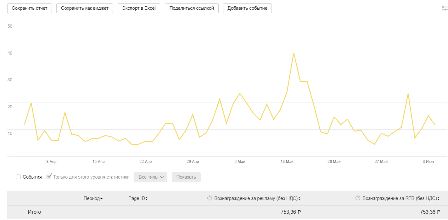Image resolution: width=448 pixels, height=220 pixels.
Task: Click help icon beside "Вознаграждение за рекламу"
Action: point(210,198)
